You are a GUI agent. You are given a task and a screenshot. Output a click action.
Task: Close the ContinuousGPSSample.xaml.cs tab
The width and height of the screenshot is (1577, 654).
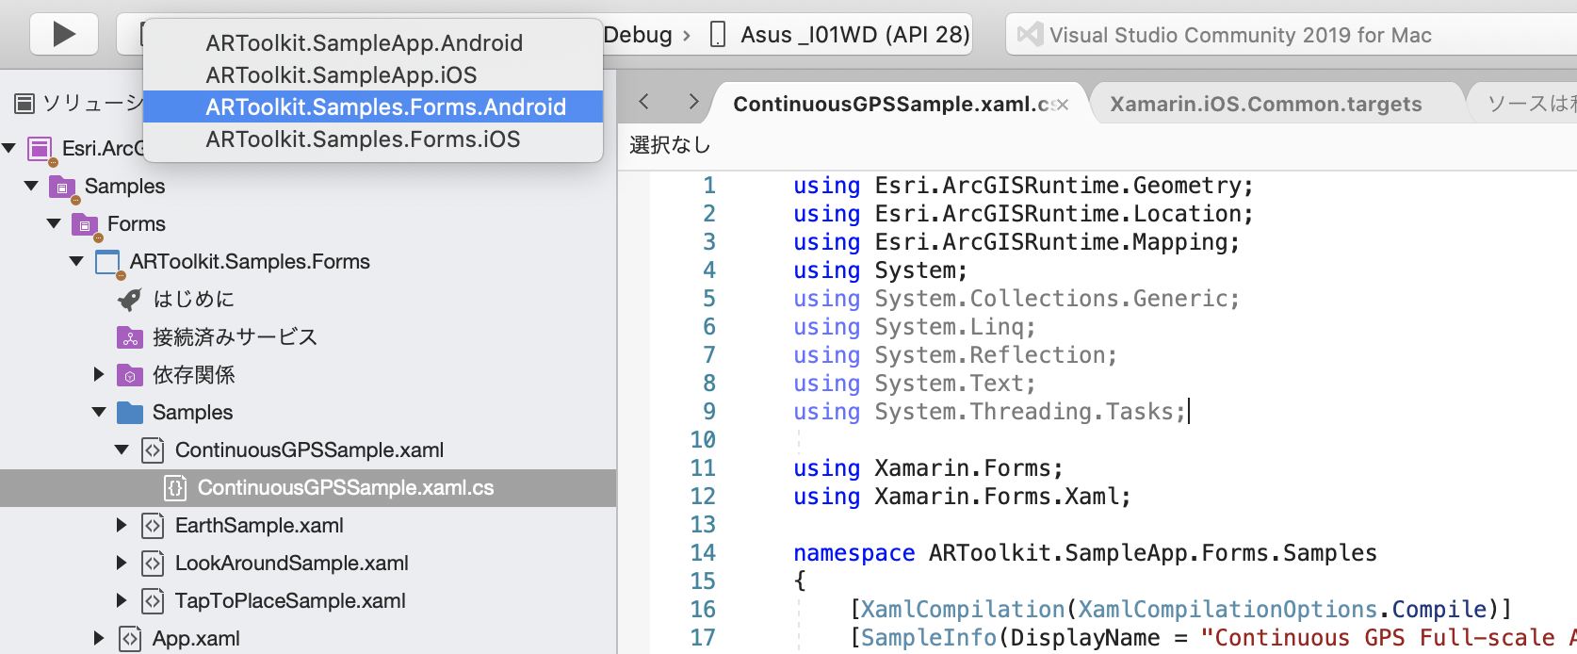click(x=1063, y=105)
